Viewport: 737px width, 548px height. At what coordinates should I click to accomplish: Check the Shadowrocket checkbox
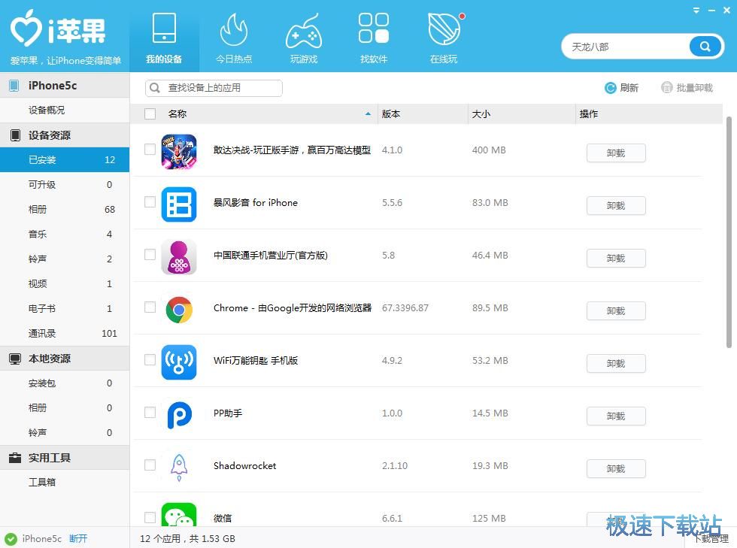(150, 465)
